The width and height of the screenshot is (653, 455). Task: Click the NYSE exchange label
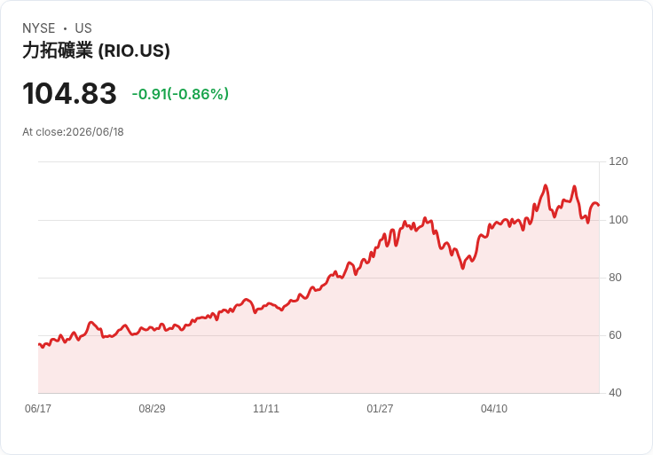[x=39, y=28]
